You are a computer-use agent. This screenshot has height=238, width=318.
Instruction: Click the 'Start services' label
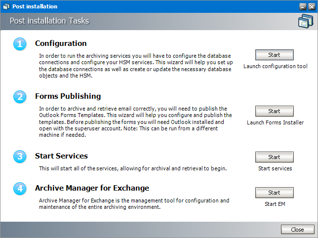click(x=275, y=168)
